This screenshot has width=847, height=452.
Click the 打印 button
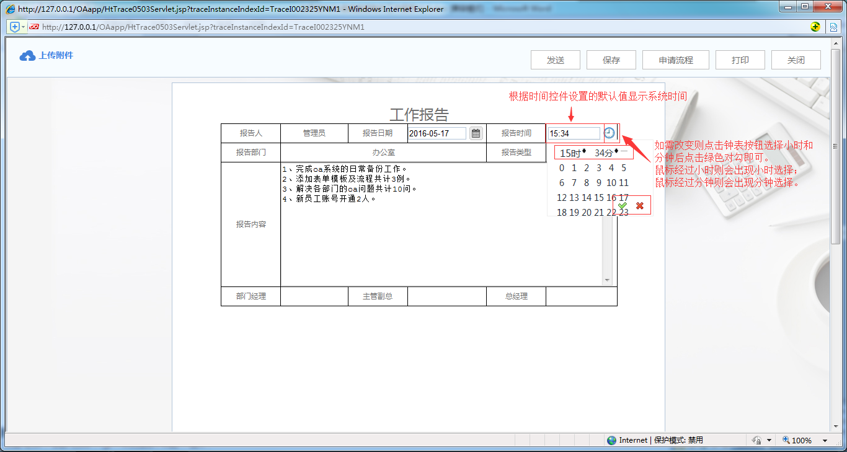[740, 60]
